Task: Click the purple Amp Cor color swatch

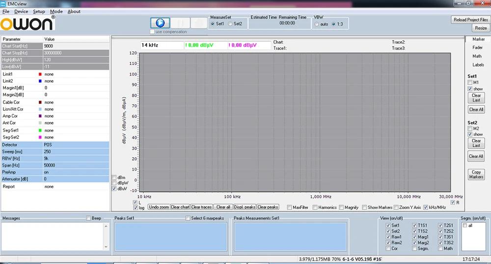Action: tap(40, 116)
